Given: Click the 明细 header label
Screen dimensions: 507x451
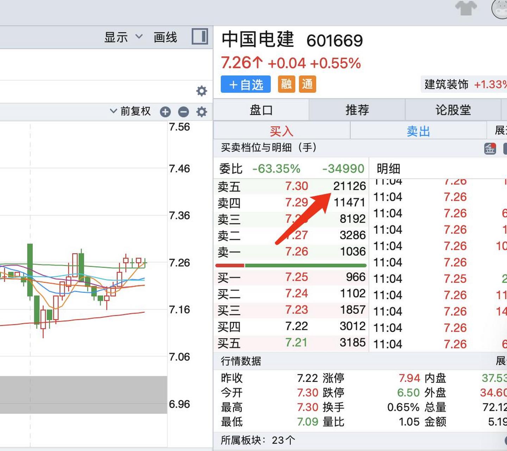Looking at the screenshot, I should point(388,169).
